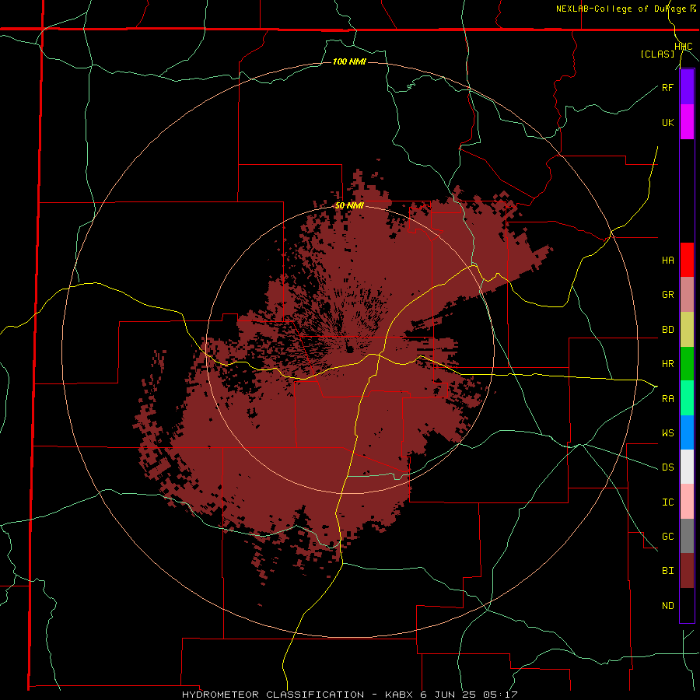
Task: Click the HR legend label
Action: coord(667,364)
